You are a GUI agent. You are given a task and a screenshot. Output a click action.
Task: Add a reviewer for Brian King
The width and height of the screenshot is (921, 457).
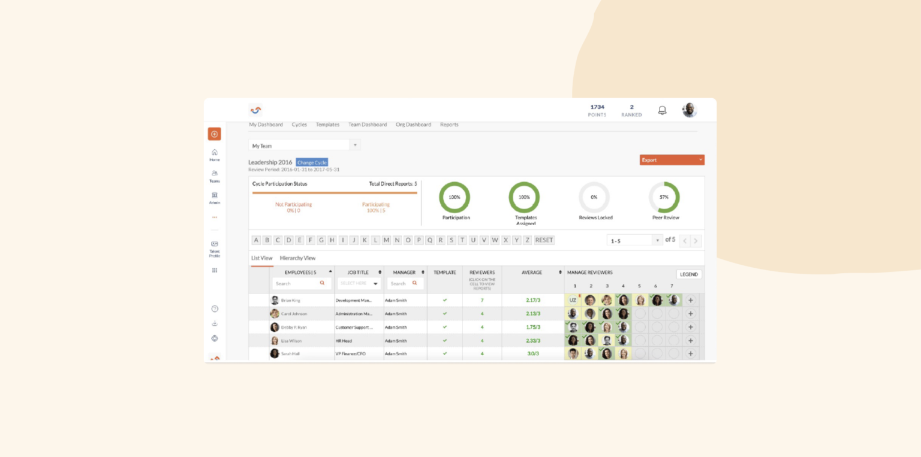[x=690, y=300]
